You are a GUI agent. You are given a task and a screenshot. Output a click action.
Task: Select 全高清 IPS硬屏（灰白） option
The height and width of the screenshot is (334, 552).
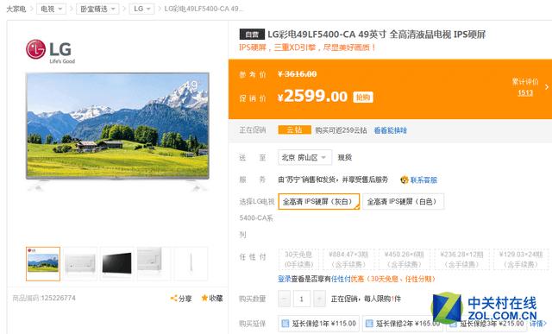tap(318, 202)
